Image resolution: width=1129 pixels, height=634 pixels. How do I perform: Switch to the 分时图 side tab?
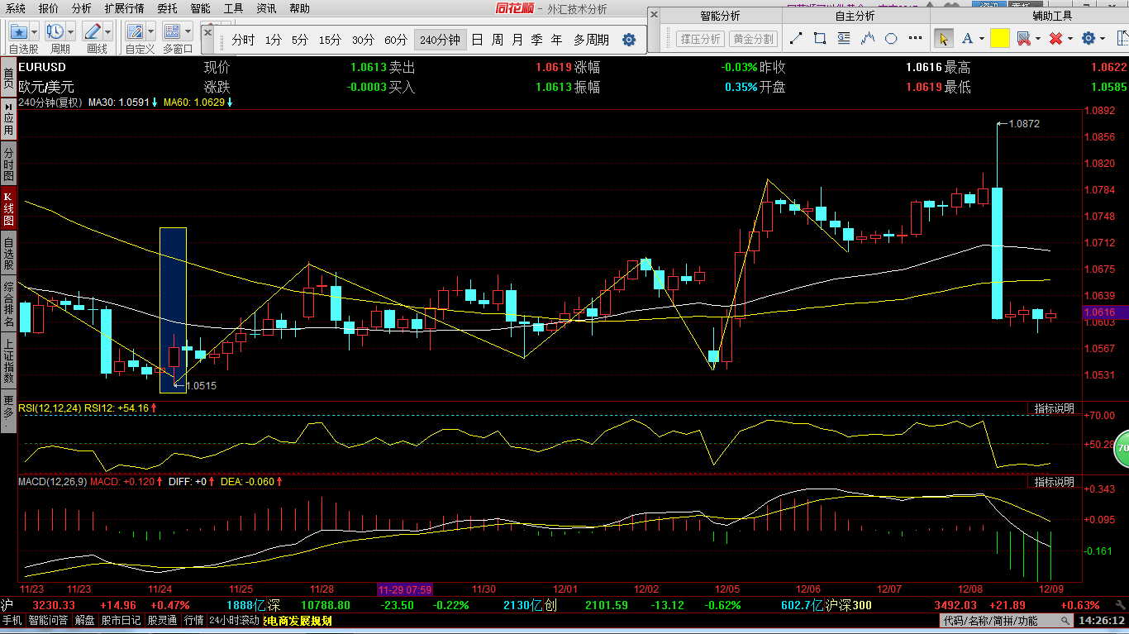(8, 164)
